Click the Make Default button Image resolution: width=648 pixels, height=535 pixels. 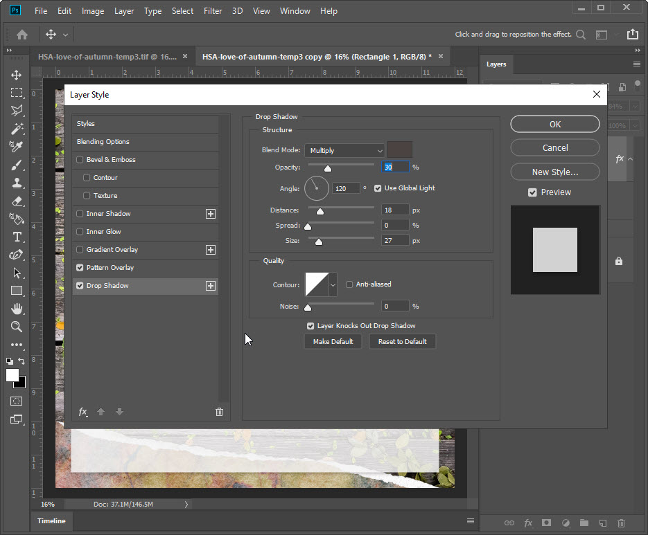pos(333,341)
